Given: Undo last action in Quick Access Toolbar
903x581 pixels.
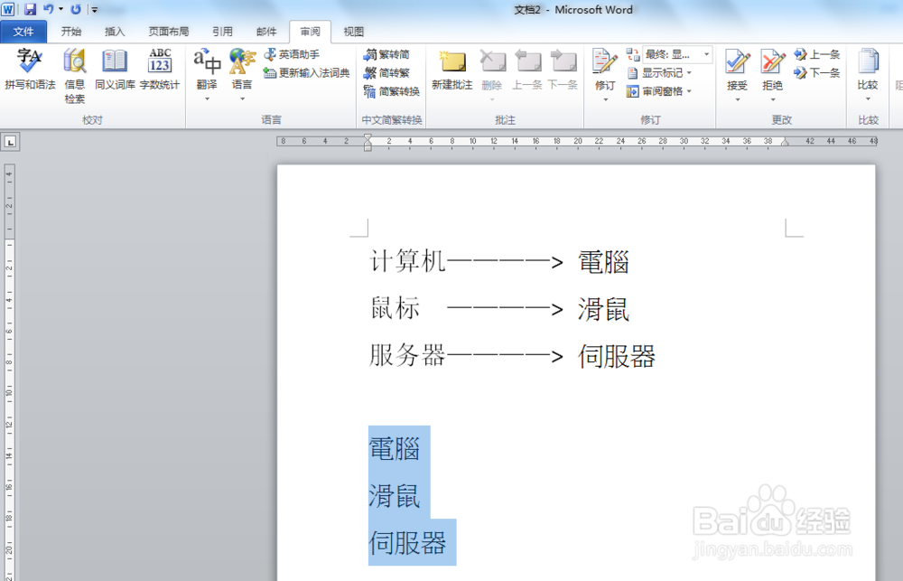Looking at the screenshot, I should (x=50, y=9).
